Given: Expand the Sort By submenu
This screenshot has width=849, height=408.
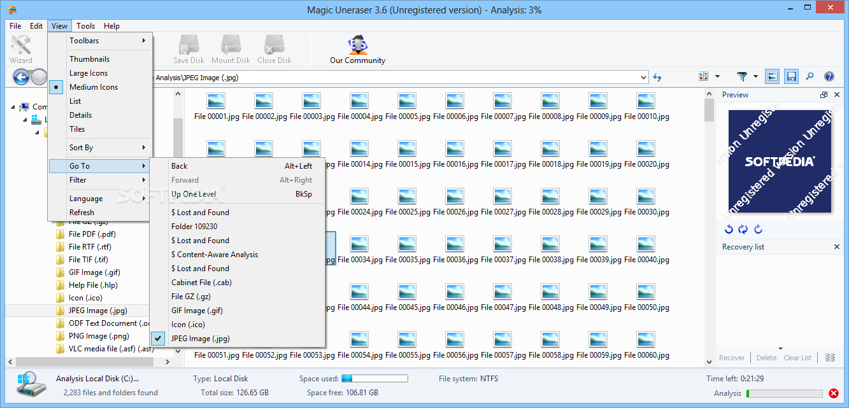Looking at the screenshot, I should (100, 148).
